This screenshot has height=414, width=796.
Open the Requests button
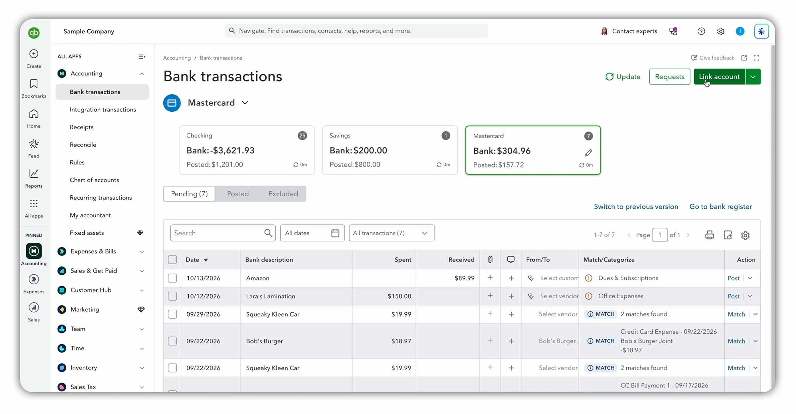tap(670, 77)
